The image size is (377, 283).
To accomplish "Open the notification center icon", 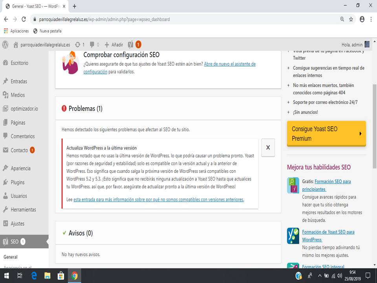I will tap(368, 276).
